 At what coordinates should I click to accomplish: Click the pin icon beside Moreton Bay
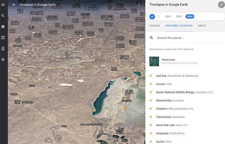coord(151,100)
